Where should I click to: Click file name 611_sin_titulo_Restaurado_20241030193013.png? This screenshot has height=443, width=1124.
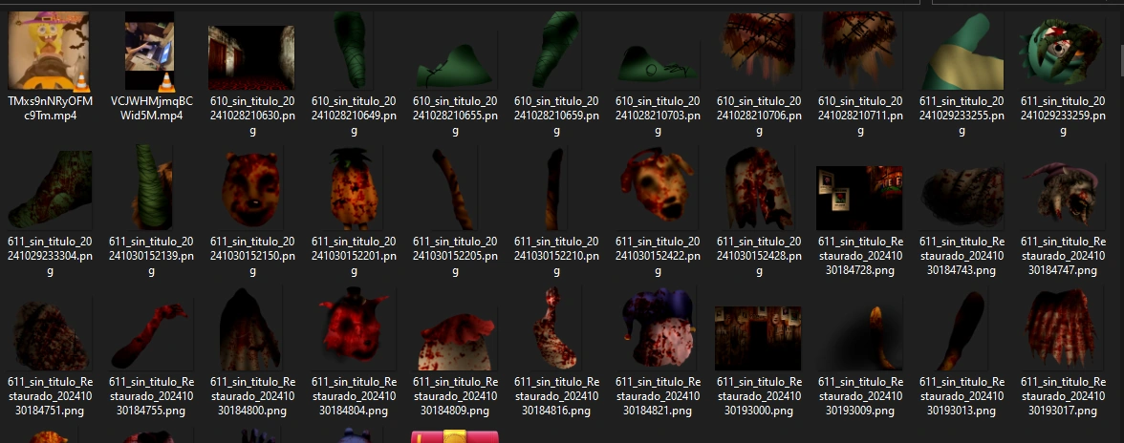pyautogui.click(x=962, y=396)
